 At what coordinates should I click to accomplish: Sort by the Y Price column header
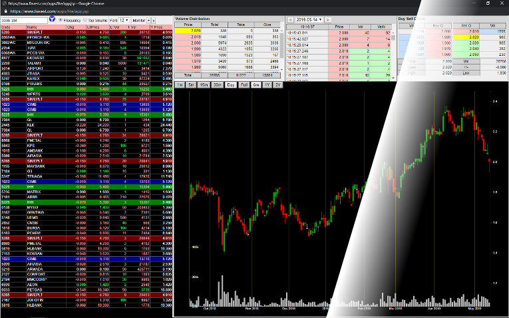pyautogui.click(x=161, y=27)
